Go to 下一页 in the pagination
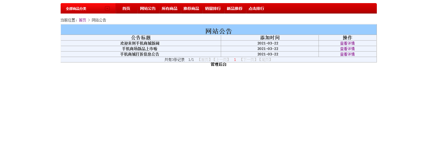Screen dimensions: 444x141 coord(249,60)
